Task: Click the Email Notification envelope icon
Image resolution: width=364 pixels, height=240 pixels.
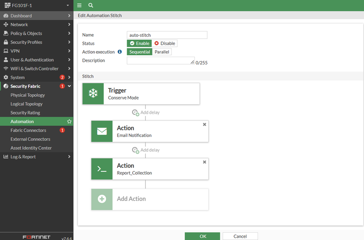Action: 102,131
